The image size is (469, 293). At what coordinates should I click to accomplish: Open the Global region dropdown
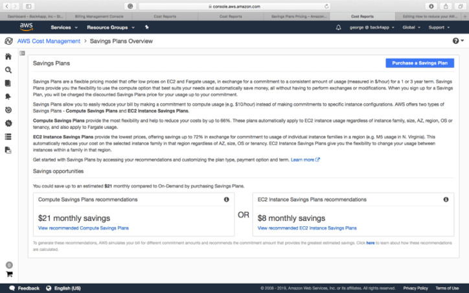click(x=411, y=27)
